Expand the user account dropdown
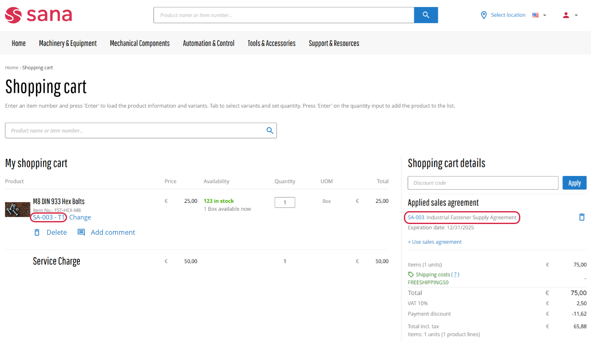The height and width of the screenshot is (342, 591). coord(570,15)
